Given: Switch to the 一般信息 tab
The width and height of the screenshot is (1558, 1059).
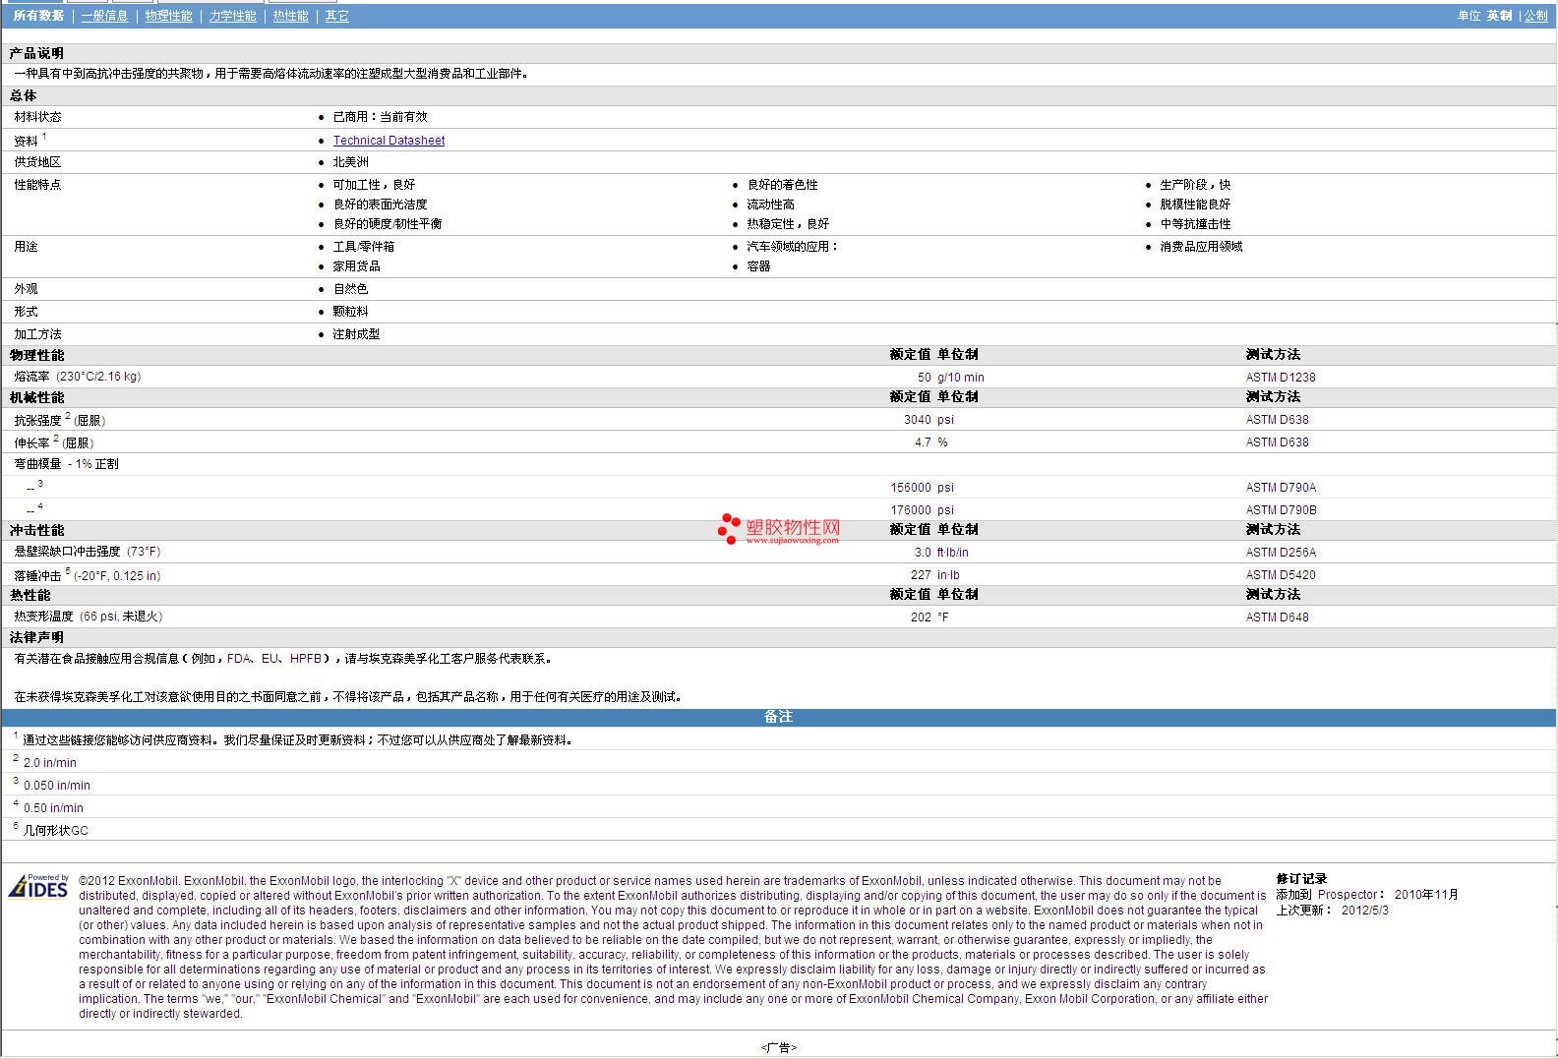Looking at the screenshot, I should (x=104, y=16).
